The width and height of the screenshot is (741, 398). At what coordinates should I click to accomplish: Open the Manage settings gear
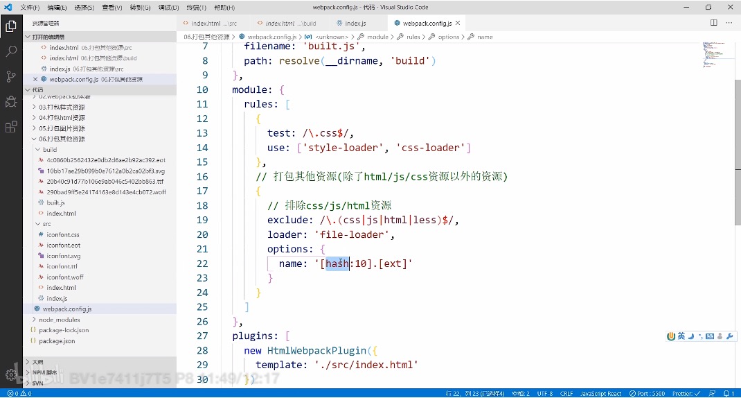11,375
